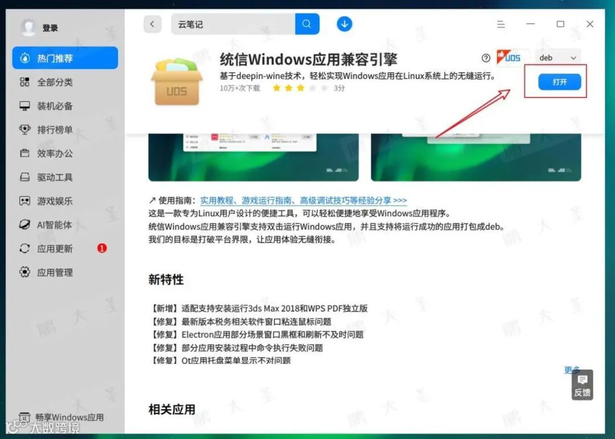
Task: Click the app title 统信Windows应用兼容引擎
Action: [308, 59]
